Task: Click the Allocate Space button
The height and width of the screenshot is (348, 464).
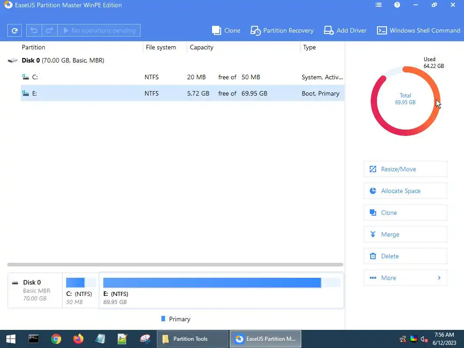Action: tap(406, 191)
